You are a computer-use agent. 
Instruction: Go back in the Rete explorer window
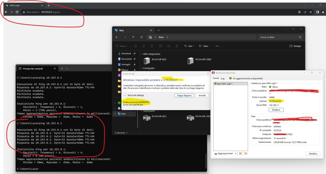117,37
